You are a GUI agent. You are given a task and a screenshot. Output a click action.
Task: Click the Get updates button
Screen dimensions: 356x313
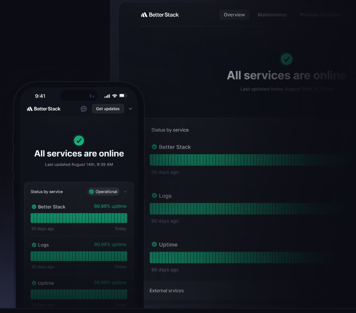click(x=108, y=109)
